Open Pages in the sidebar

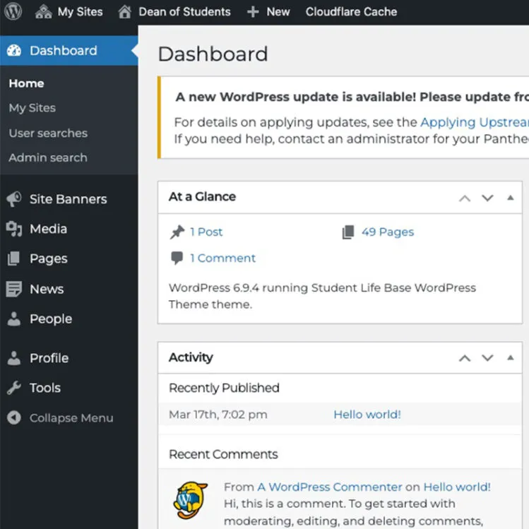click(x=49, y=258)
